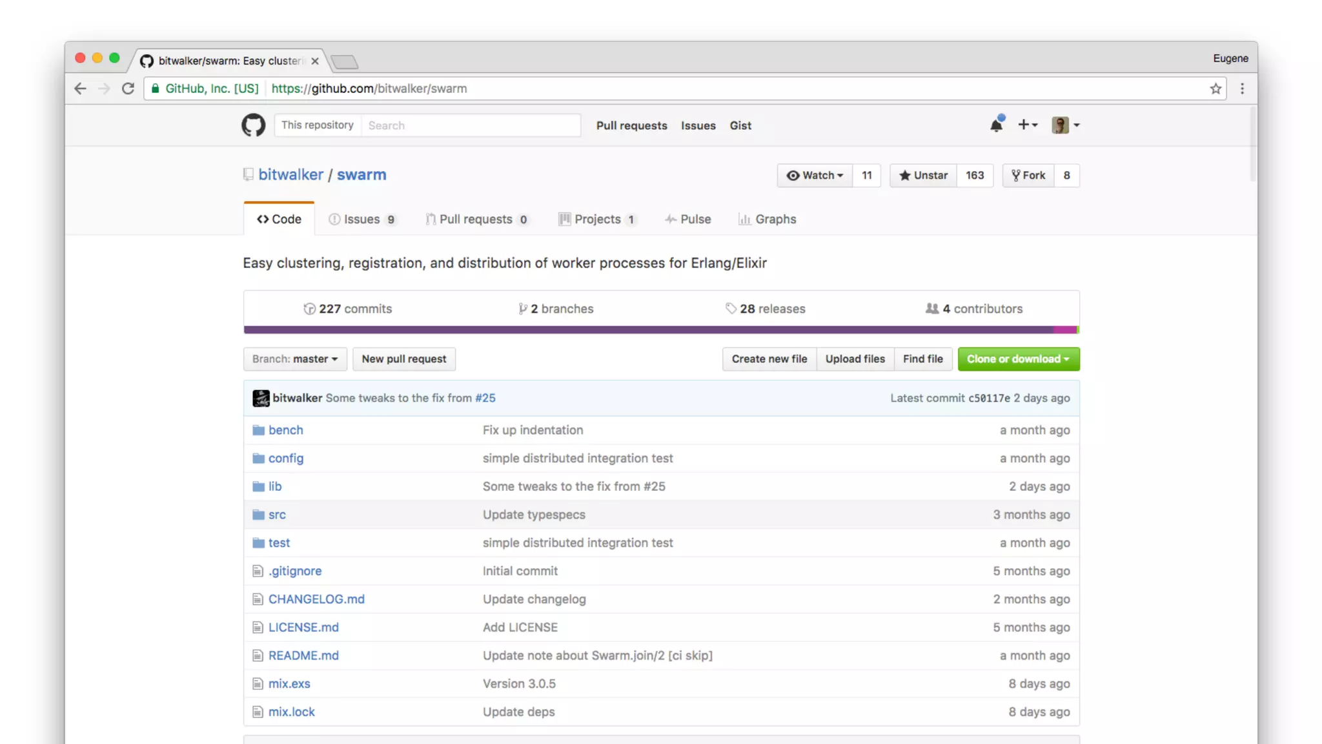Open the Watch dropdown
Screen dimensions: 1322x744
[x=815, y=175]
